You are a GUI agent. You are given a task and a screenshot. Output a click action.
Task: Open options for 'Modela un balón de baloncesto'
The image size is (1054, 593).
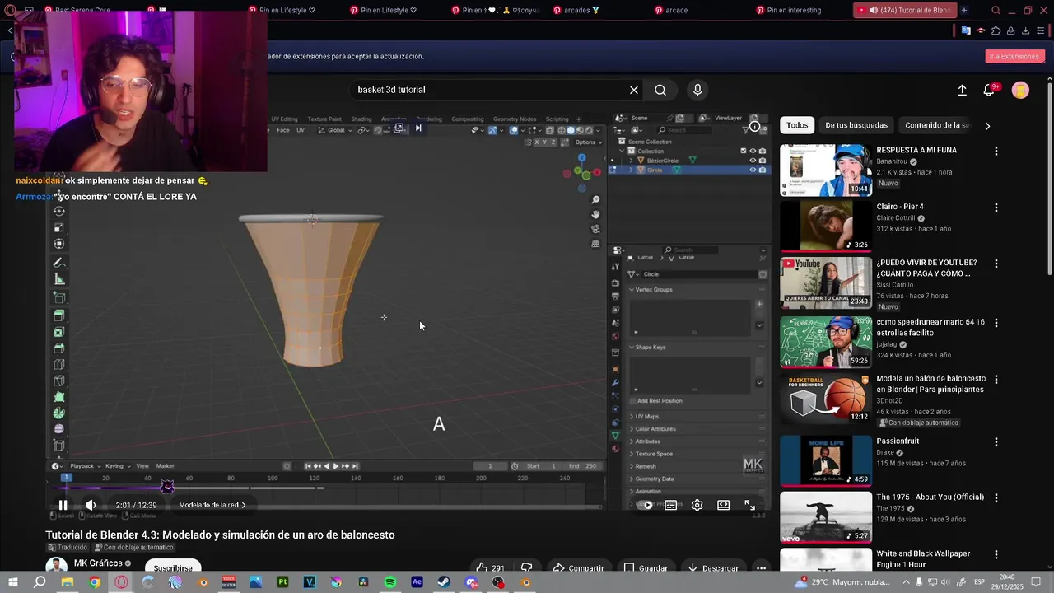coord(996,380)
